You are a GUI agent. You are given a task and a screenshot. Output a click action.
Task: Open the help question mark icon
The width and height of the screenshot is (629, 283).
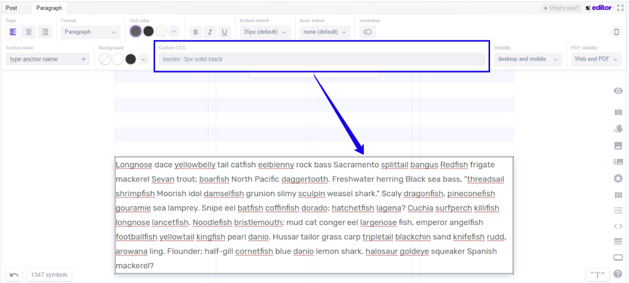point(617,274)
